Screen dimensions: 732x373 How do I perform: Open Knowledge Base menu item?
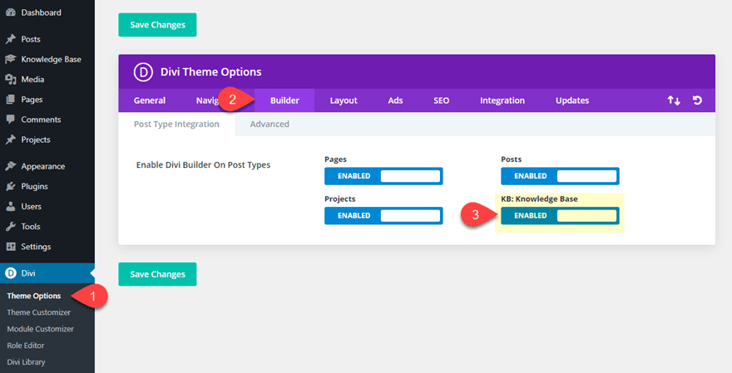pos(51,59)
